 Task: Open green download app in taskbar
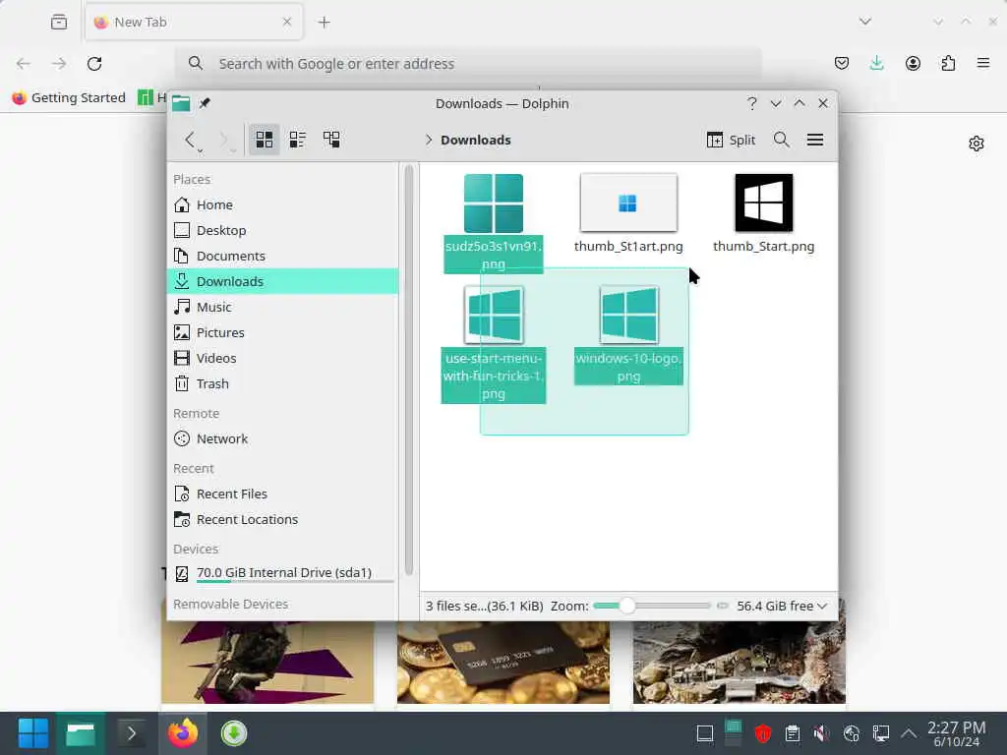234,733
